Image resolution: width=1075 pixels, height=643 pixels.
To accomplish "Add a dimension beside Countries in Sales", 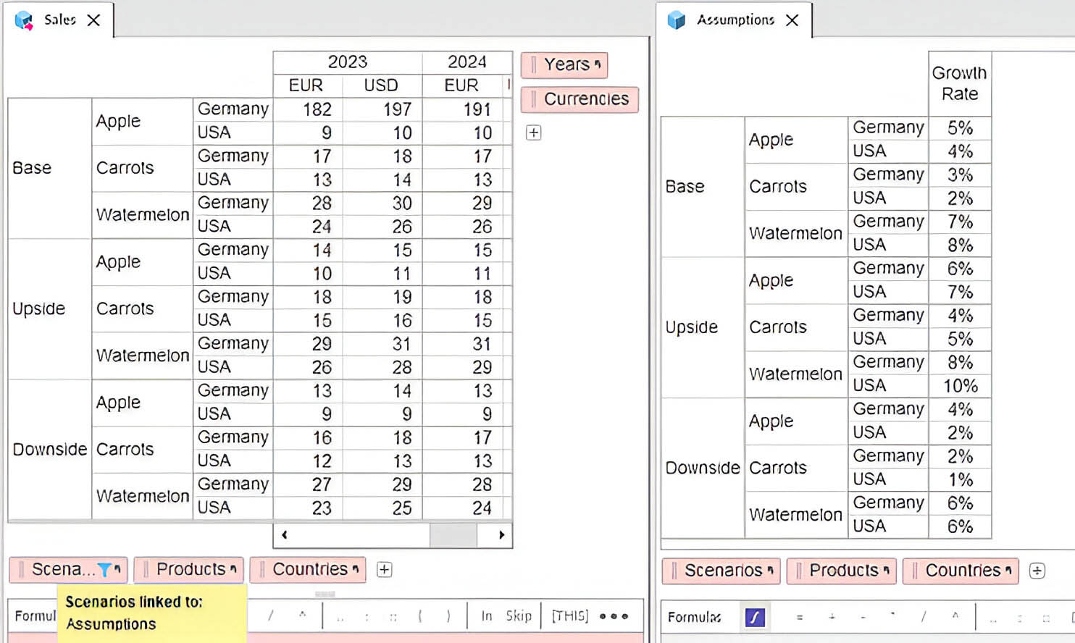I will (x=385, y=570).
